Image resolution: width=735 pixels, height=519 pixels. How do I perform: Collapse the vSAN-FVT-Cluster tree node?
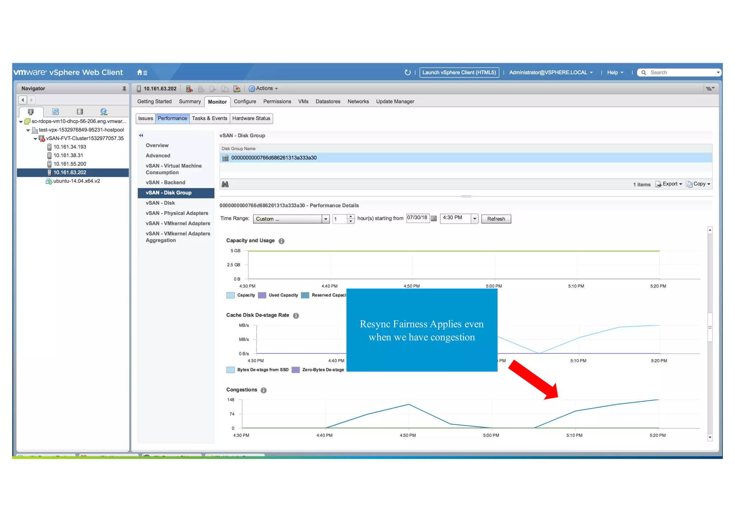(35, 139)
